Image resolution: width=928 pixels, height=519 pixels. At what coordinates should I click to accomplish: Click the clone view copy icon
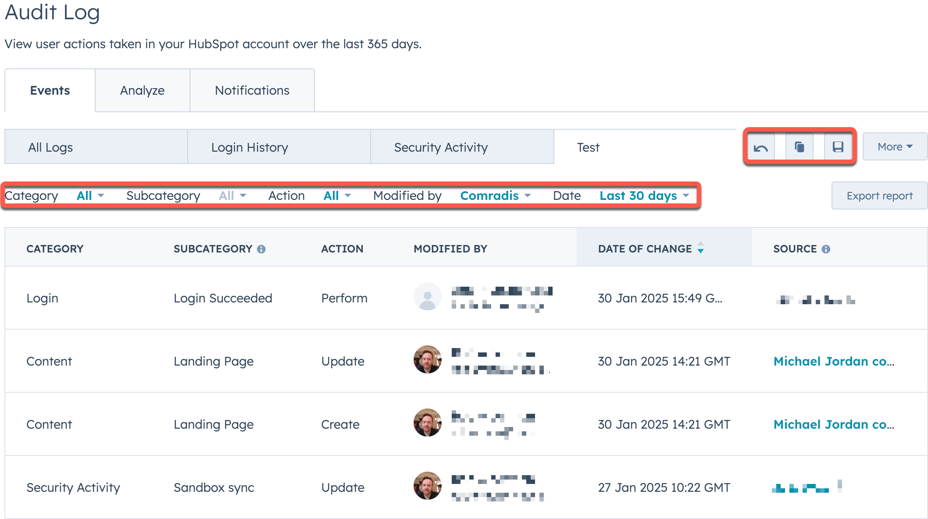point(800,147)
